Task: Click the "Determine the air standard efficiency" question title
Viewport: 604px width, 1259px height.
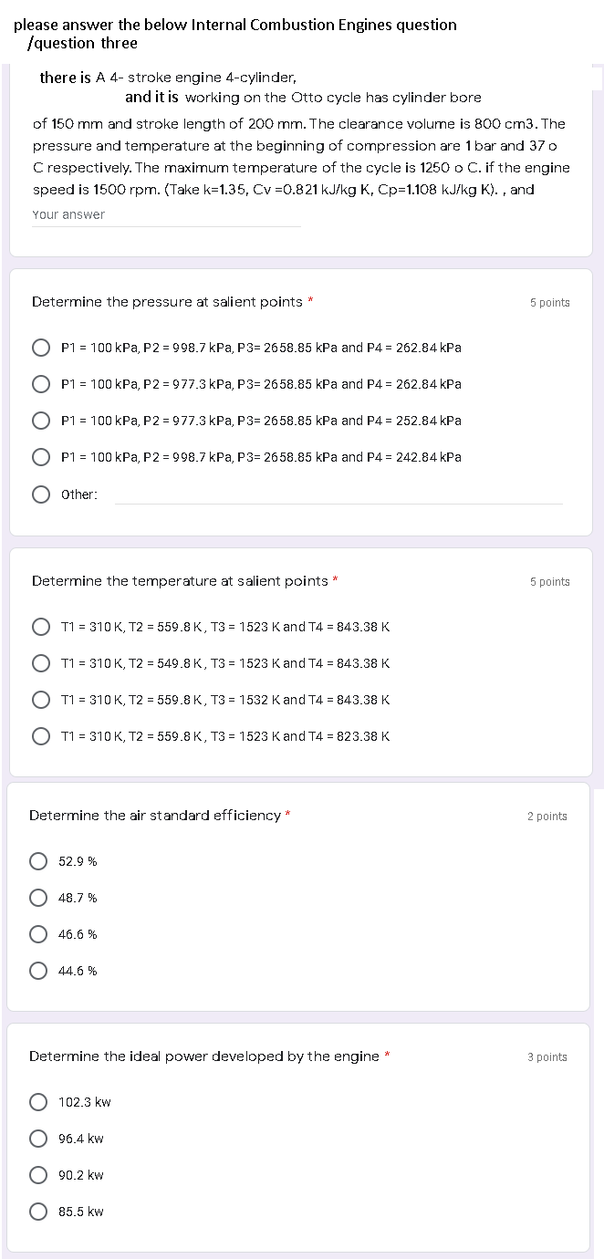Action: pyautogui.click(x=155, y=816)
